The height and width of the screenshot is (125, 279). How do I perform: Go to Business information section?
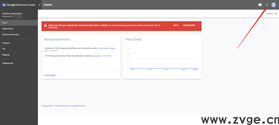(11, 35)
